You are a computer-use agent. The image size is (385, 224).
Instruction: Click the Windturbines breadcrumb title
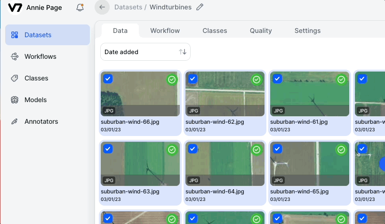coord(171,7)
